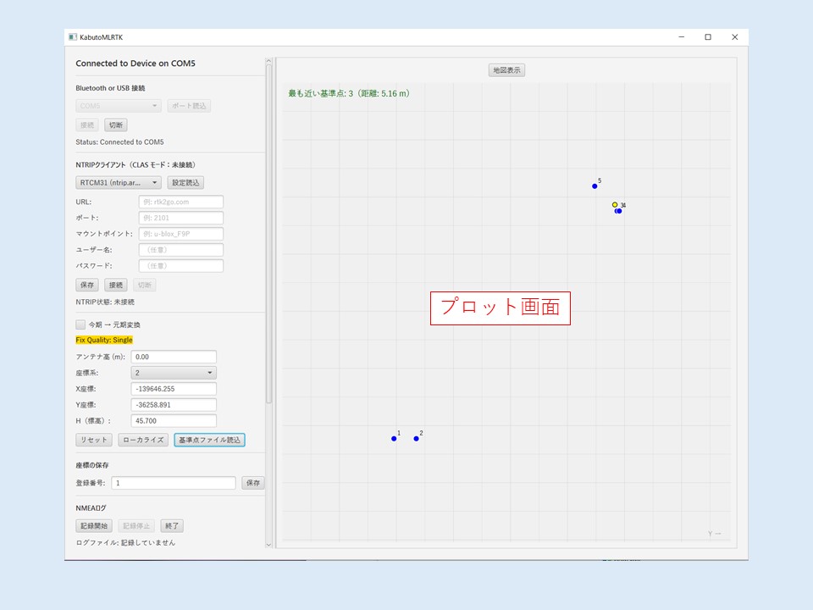Minimize the KabutoMLRTK window
The image size is (813, 610).
pos(681,36)
